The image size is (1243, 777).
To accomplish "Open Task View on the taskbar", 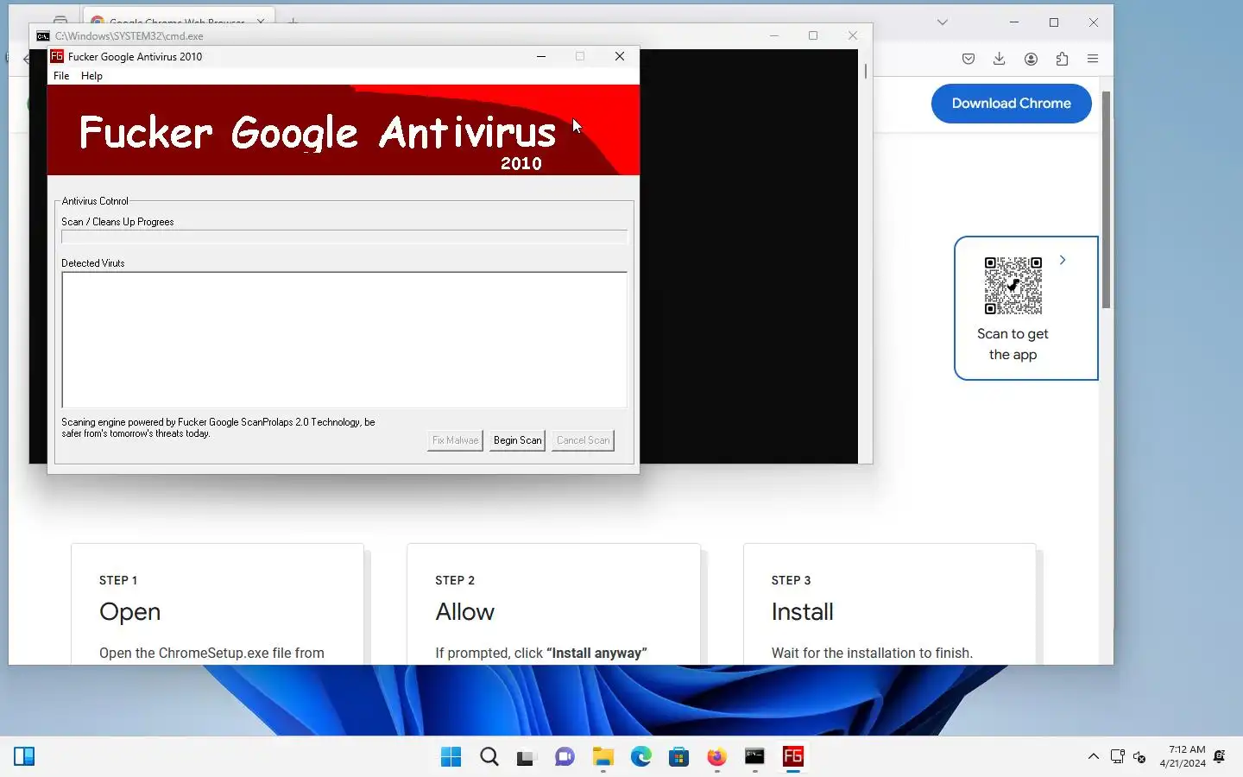I will click(527, 757).
